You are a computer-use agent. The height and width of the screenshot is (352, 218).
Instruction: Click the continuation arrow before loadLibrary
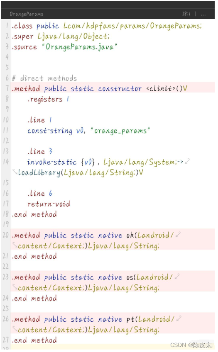(x=15, y=172)
